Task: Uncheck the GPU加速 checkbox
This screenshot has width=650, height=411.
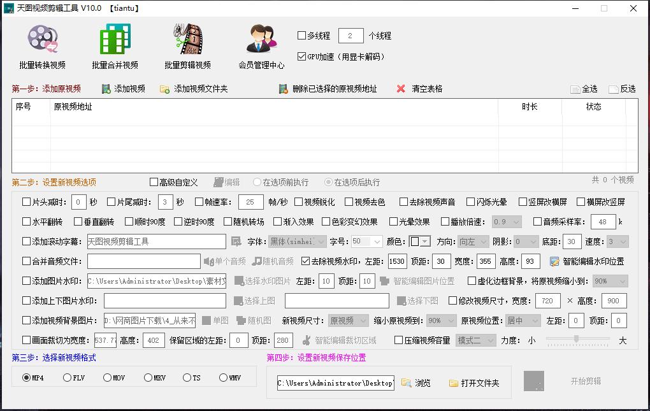Action: coord(302,56)
